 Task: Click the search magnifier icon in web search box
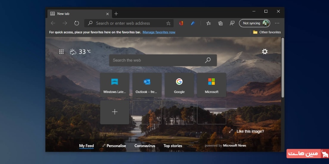pyautogui.click(x=208, y=60)
